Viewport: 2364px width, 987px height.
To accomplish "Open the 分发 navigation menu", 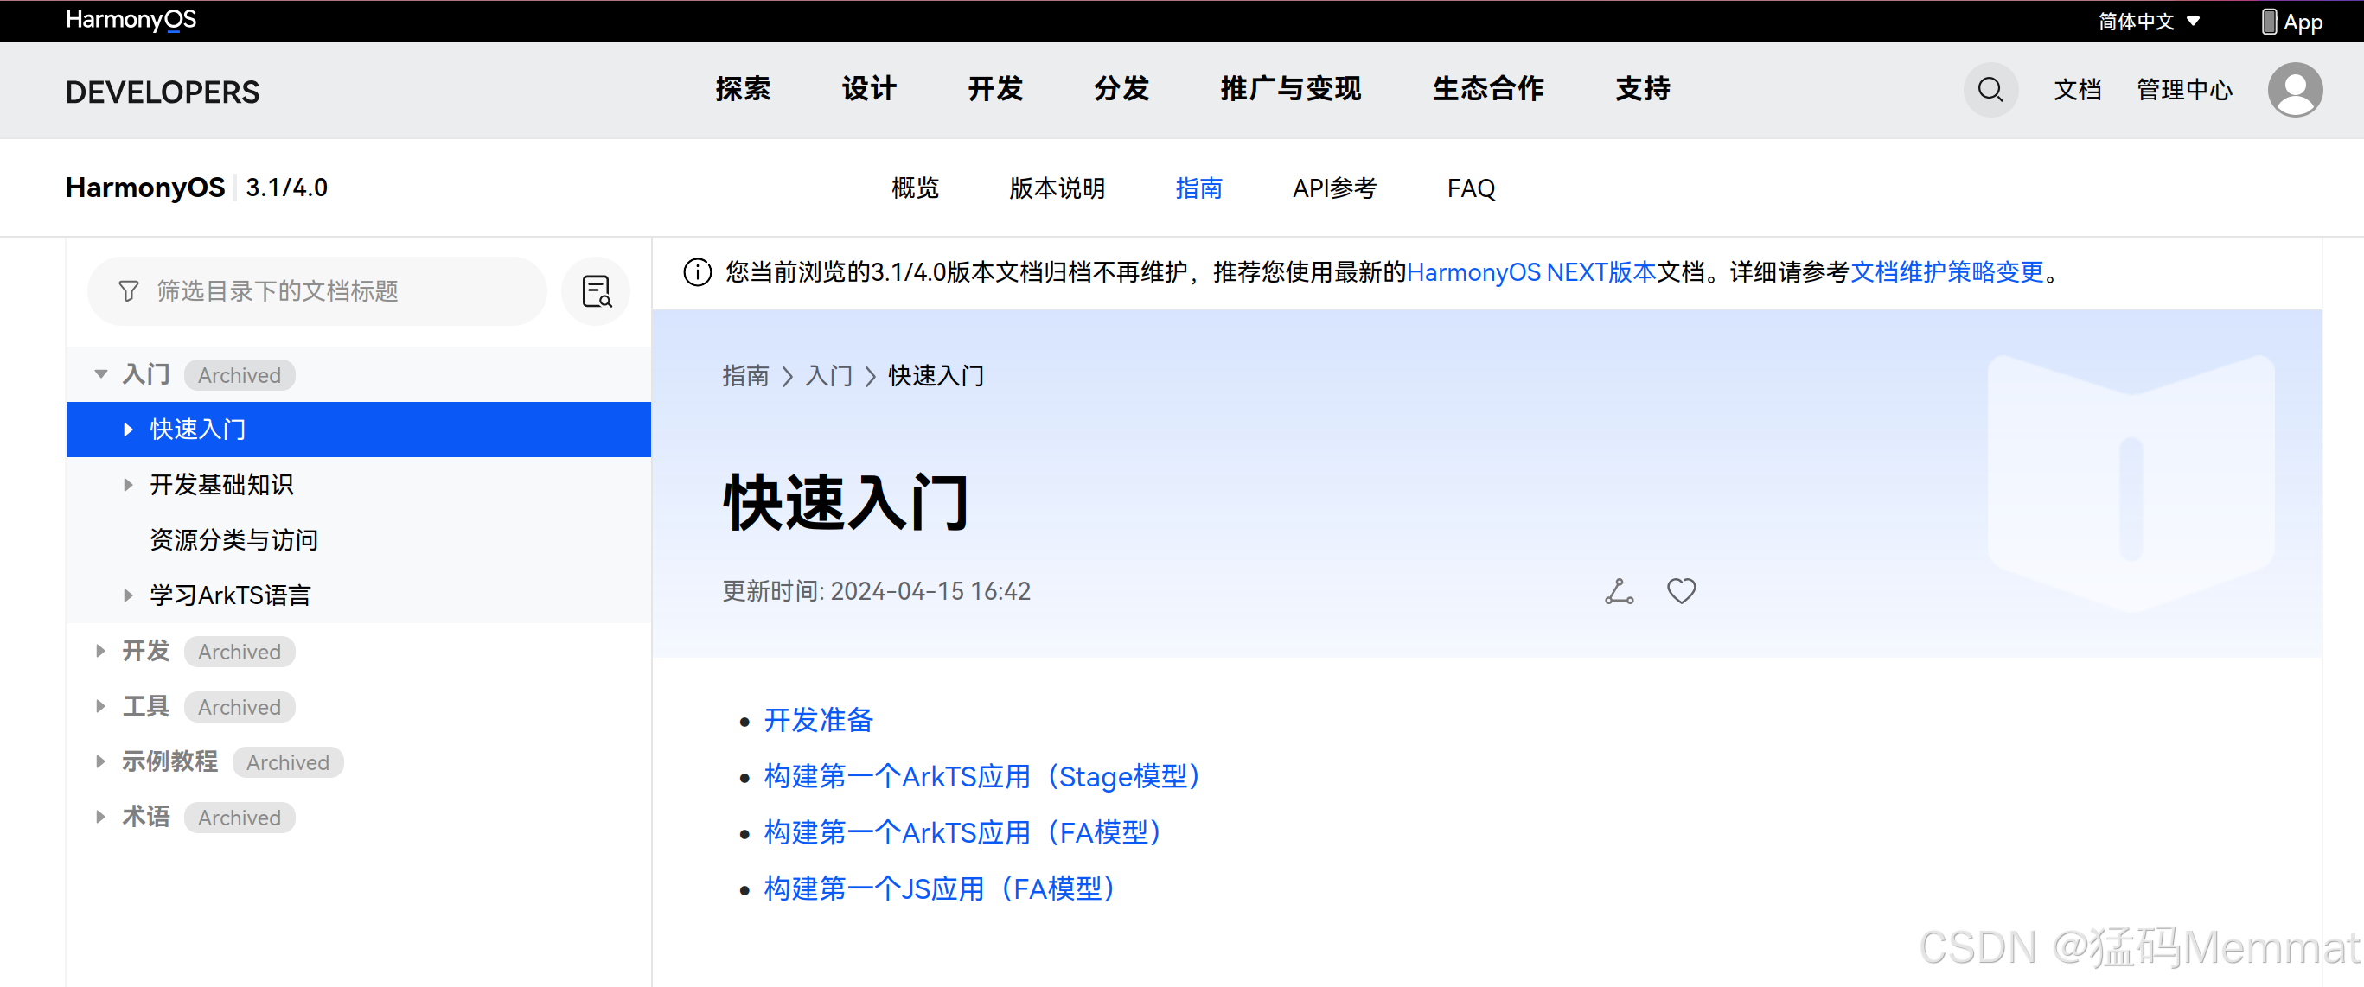I will click(x=1121, y=89).
